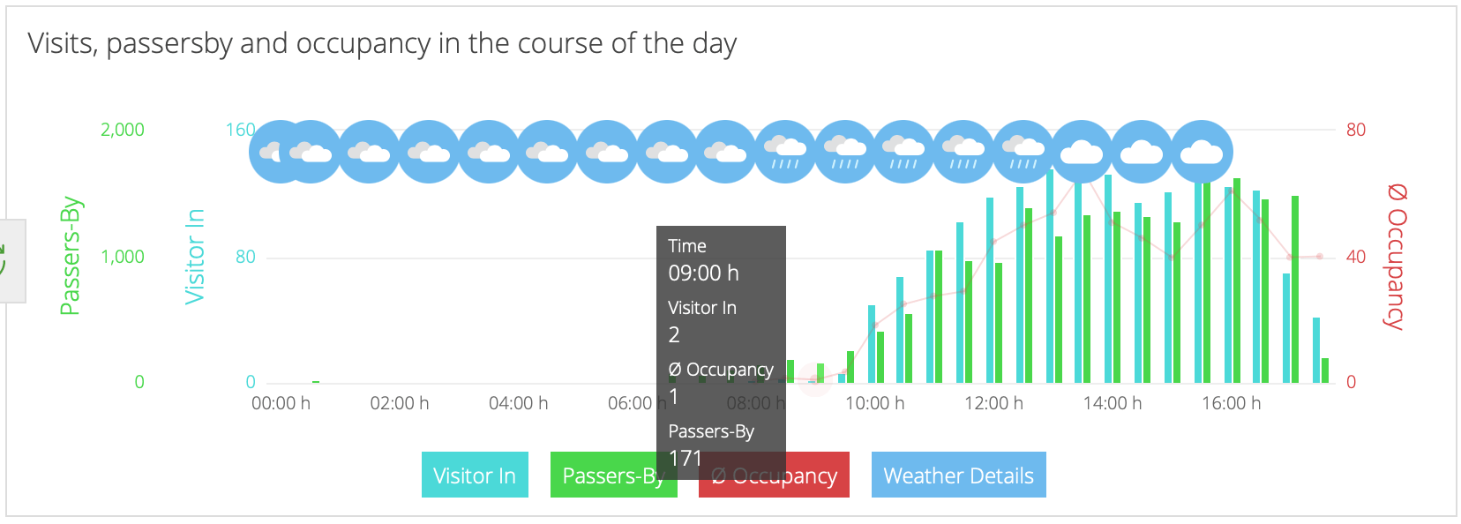Toggle the Visitor In series legend
The width and height of the screenshot is (1461, 524).
click(475, 475)
